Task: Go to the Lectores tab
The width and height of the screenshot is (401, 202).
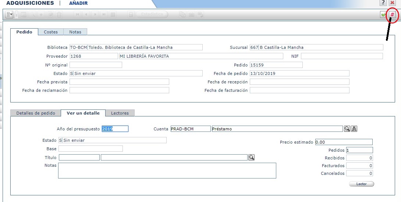Action: (120, 113)
